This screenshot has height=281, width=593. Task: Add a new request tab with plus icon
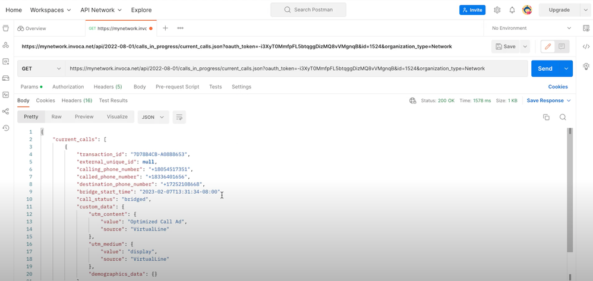(165, 29)
